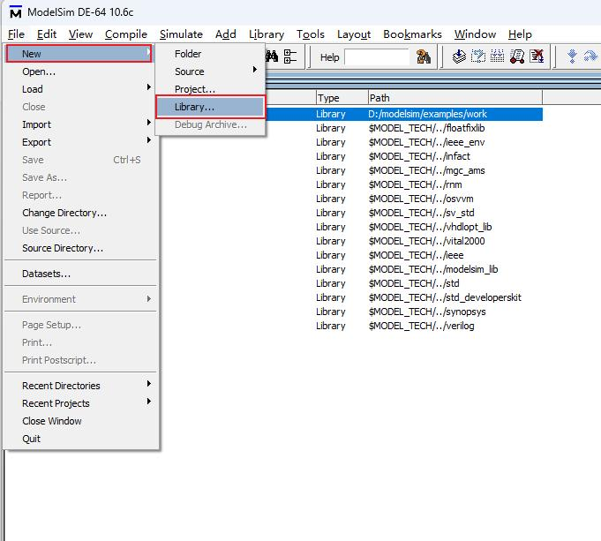Choose Source Directory... from File menu
601x541 pixels.
[x=79, y=248]
